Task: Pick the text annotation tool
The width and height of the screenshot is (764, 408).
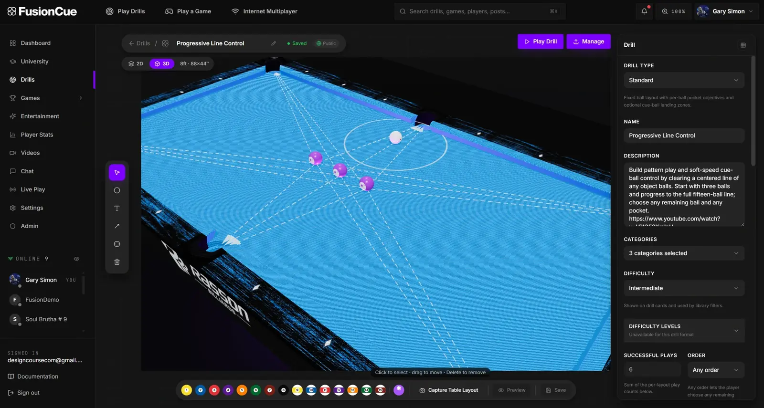Action: tap(117, 208)
